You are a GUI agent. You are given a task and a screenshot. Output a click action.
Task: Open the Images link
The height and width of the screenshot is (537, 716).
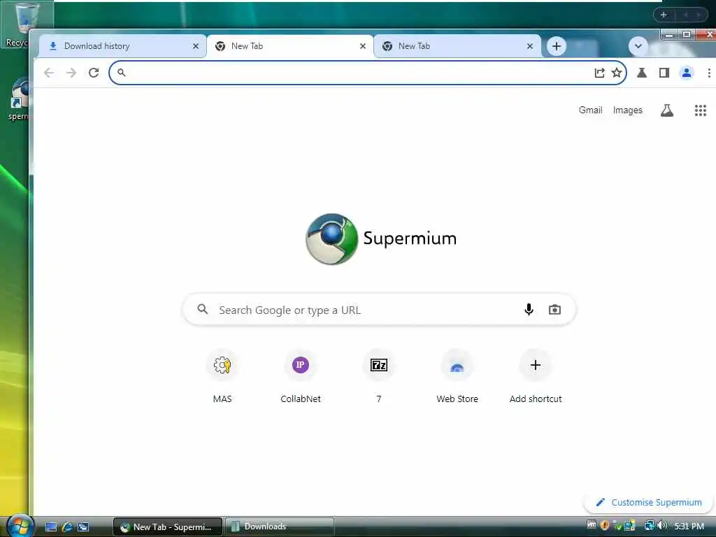click(x=627, y=110)
